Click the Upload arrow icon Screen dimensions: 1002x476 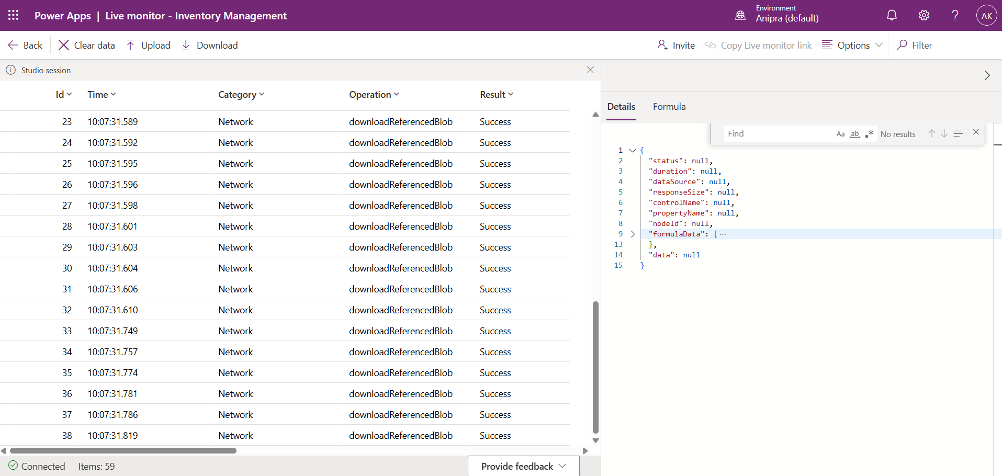point(130,45)
